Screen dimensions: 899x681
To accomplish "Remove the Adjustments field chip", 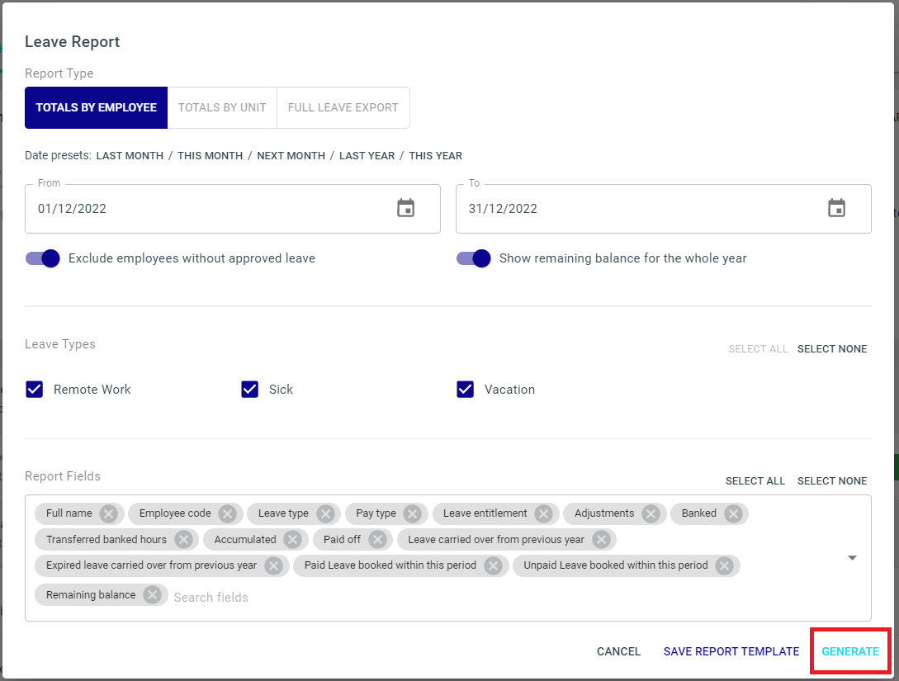I will pos(651,513).
